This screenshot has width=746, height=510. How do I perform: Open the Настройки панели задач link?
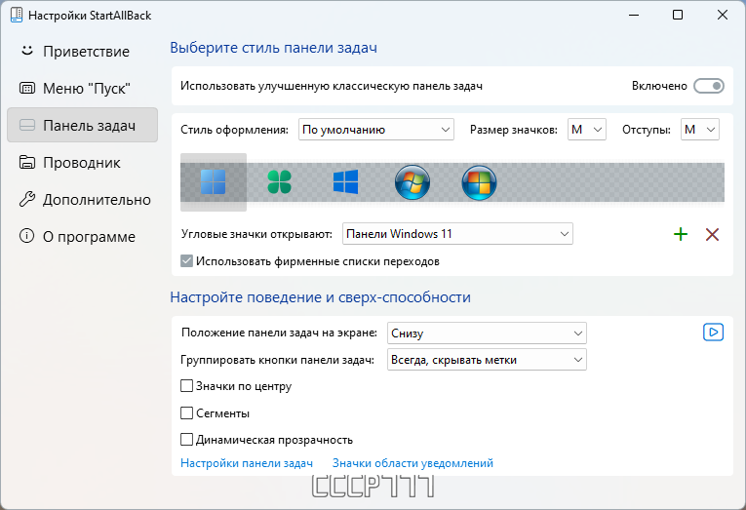[247, 463]
